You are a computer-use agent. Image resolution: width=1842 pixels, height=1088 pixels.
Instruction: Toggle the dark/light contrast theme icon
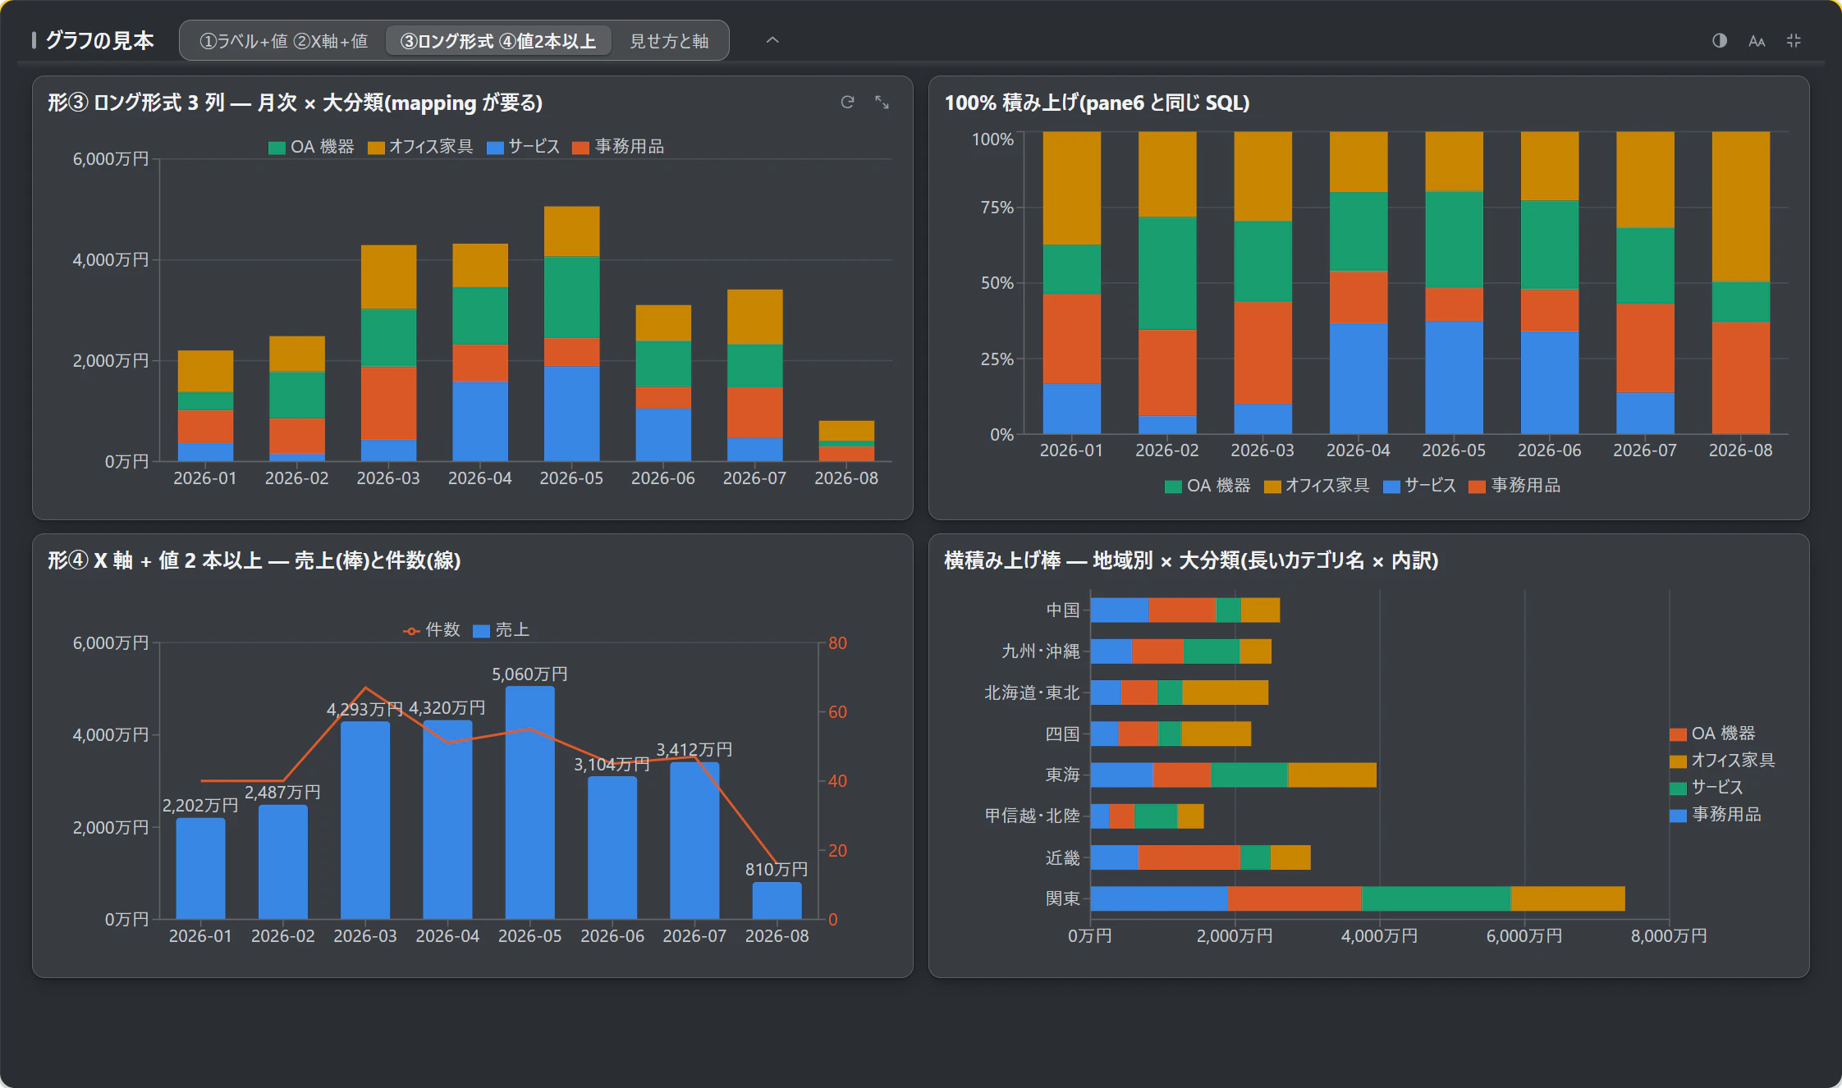(1719, 40)
